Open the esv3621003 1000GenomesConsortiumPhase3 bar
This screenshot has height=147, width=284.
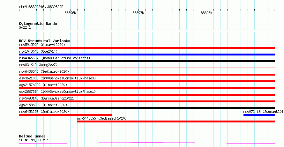tap(147, 81)
